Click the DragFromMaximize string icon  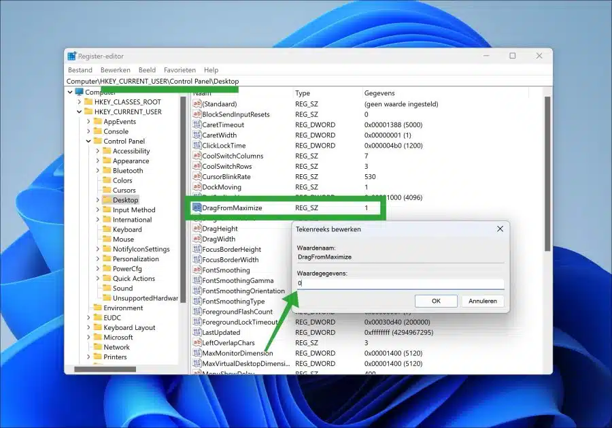click(x=197, y=208)
